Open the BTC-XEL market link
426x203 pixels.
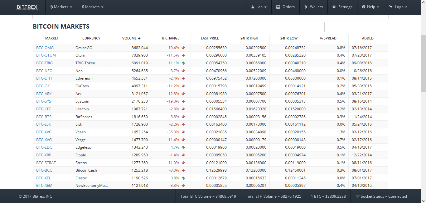43,178
